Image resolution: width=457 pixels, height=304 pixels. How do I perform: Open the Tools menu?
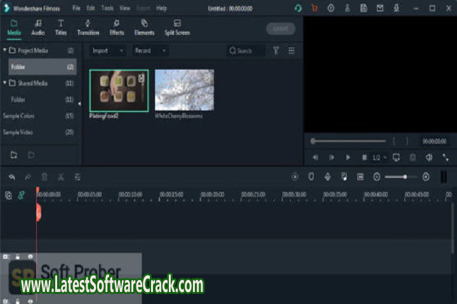107,8
